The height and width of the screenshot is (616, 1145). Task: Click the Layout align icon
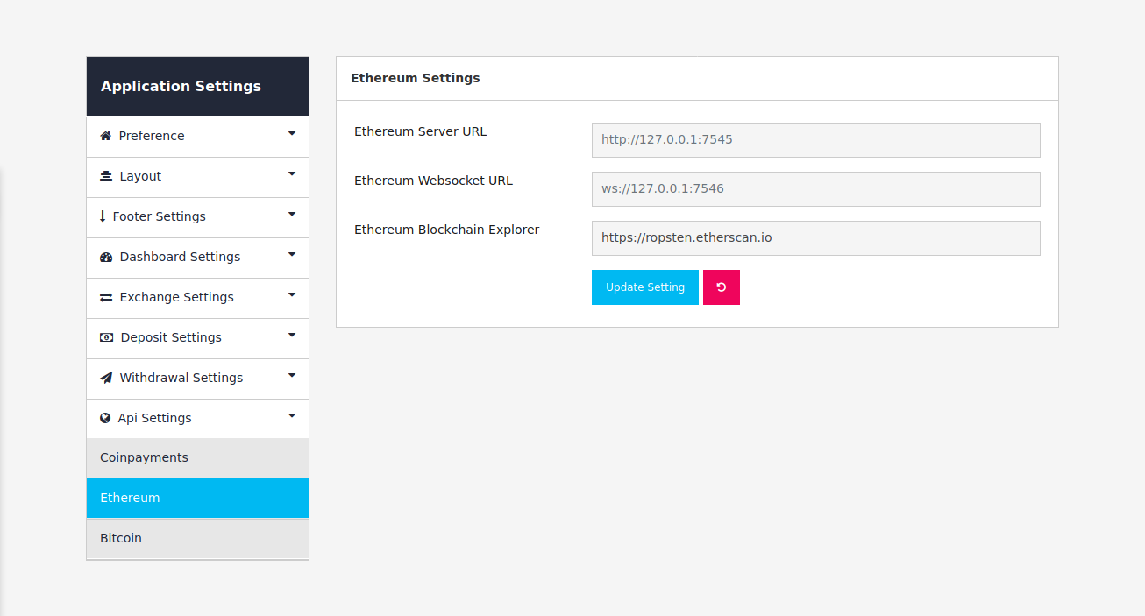coord(106,176)
